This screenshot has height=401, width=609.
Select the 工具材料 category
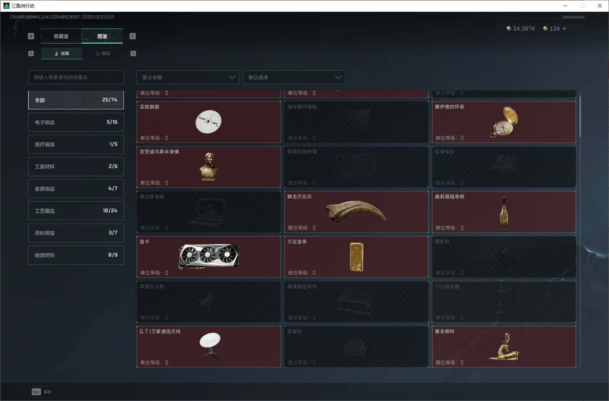click(x=76, y=166)
